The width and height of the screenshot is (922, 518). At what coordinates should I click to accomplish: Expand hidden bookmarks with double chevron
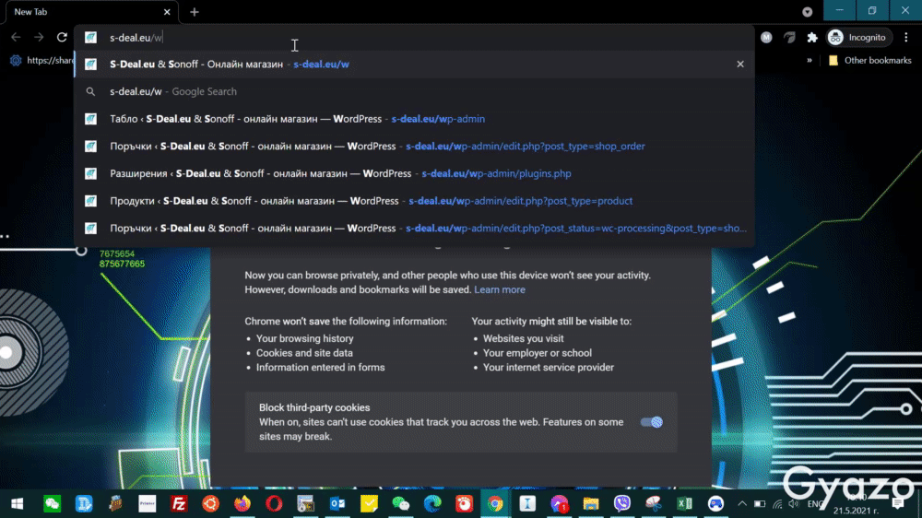pyautogui.click(x=810, y=61)
